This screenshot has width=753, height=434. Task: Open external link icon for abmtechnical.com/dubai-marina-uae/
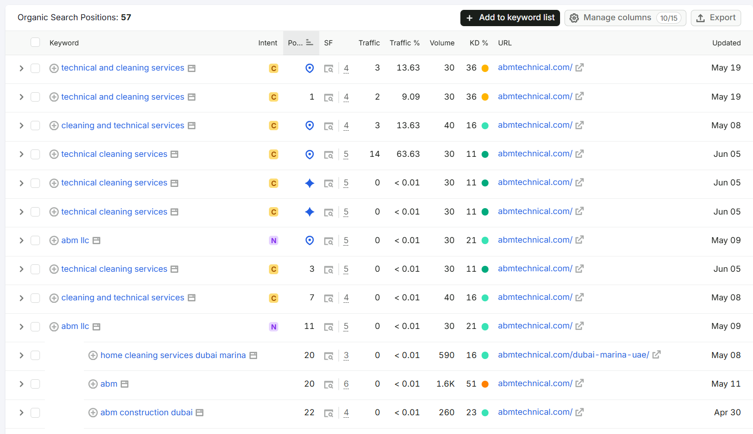[x=656, y=355]
